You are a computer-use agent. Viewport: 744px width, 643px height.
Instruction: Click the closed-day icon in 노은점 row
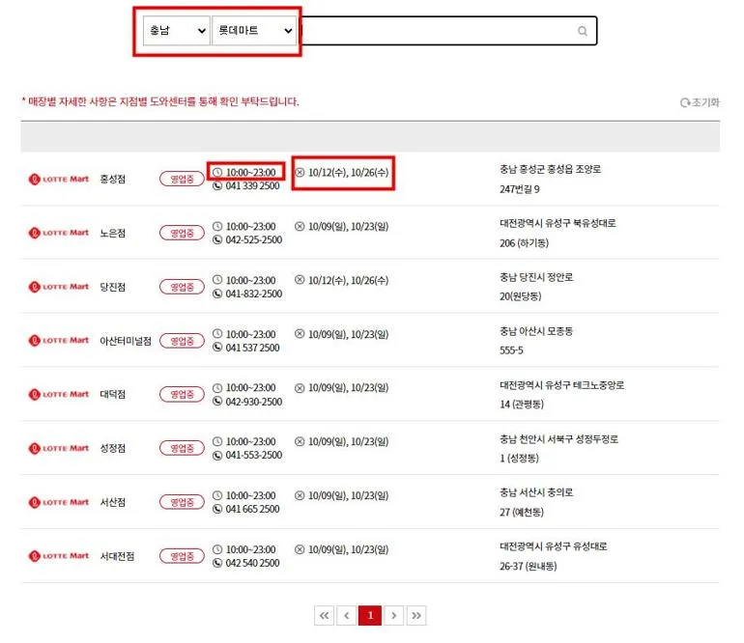[x=300, y=226]
